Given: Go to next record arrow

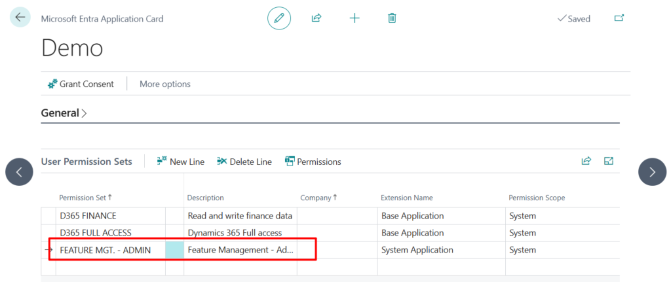Looking at the screenshot, I should (x=652, y=172).
